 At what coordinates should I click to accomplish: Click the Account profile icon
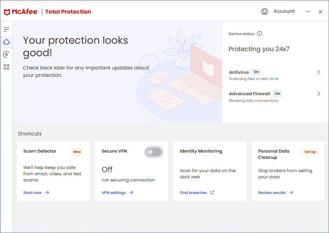(x=265, y=11)
